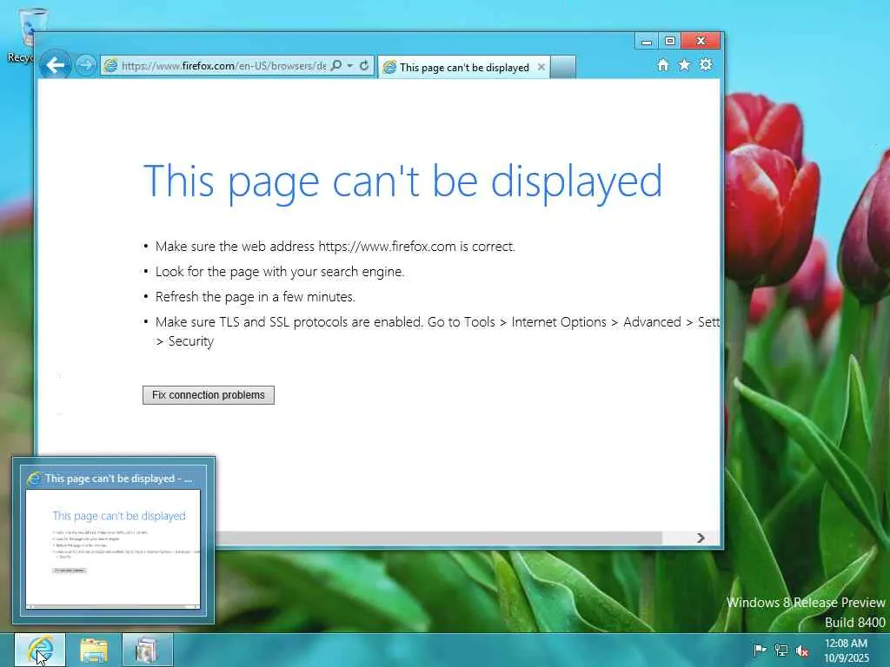The width and height of the screenshot is (890, 667).
Task: Click text "Make sure the web address" line
Action: tap(335, 246)
